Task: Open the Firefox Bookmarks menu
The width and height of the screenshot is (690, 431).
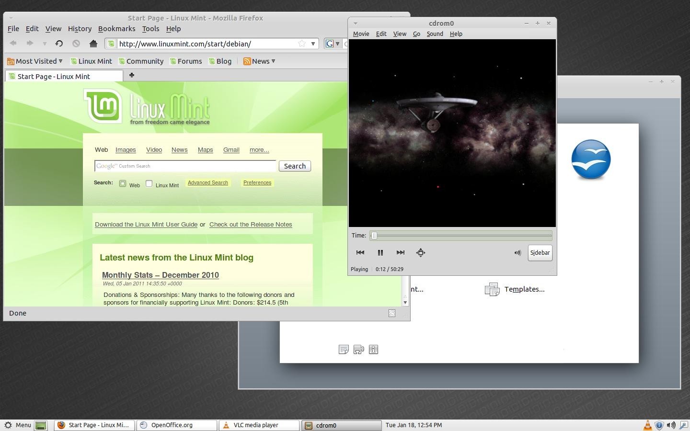Action: tap(117, 29)
